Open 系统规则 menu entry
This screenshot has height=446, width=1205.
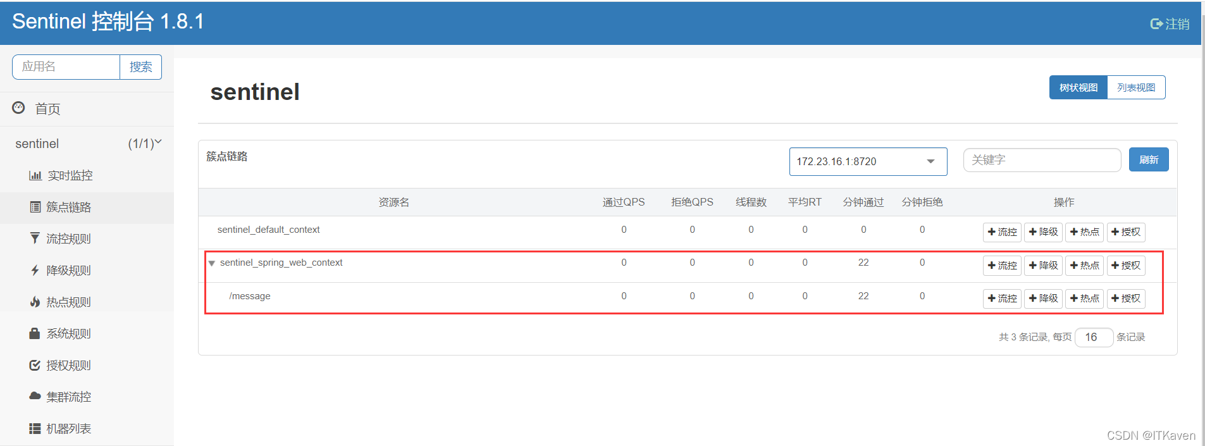(x=68, y=334)
